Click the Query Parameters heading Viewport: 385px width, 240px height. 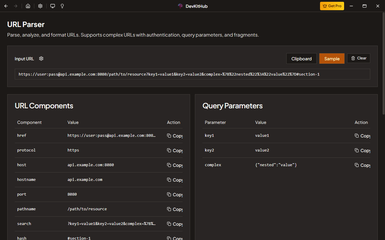pyautogui.click(x=233, y=106)
